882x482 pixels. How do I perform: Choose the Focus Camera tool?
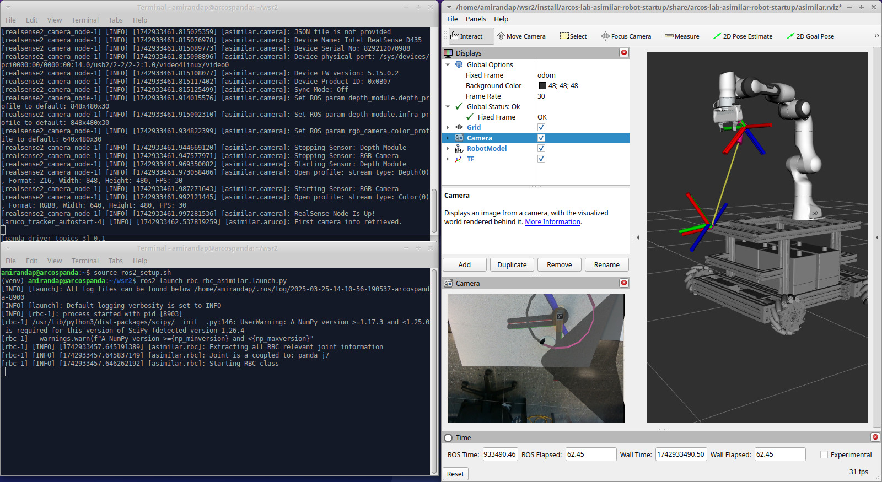626,36
